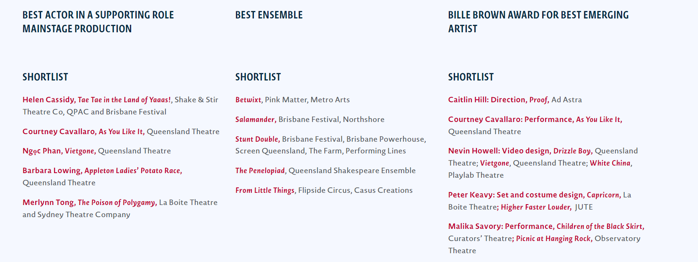Click Courtney Cavallaro Performance emerging artist entry
This screenshot has height=262, width=698.
click(x=535, y=119)
